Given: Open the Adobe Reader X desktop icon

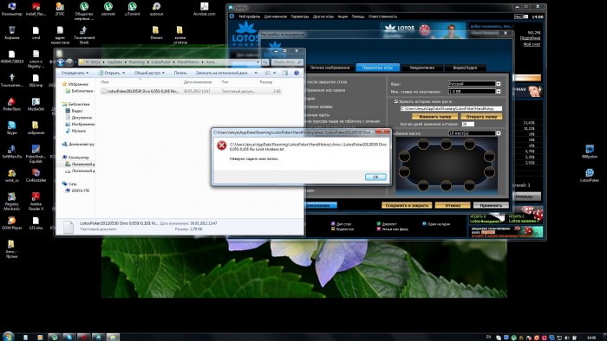Looking at the screenshot, I should 36,202.
